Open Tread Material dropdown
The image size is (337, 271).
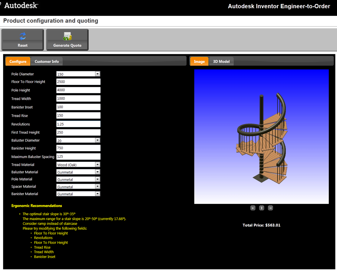coord(97,165)
